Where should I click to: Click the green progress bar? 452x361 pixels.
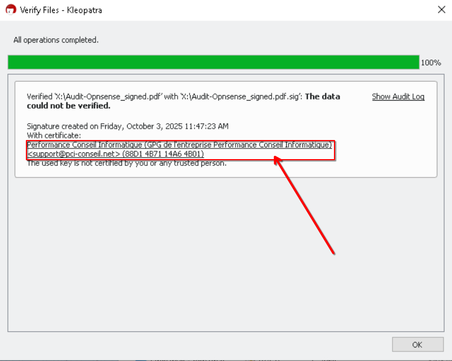213,62
